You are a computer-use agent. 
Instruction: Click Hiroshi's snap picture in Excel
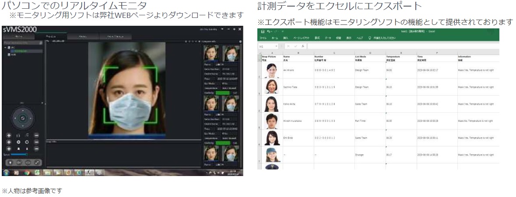pyautogui.click(x=272, y=121)
